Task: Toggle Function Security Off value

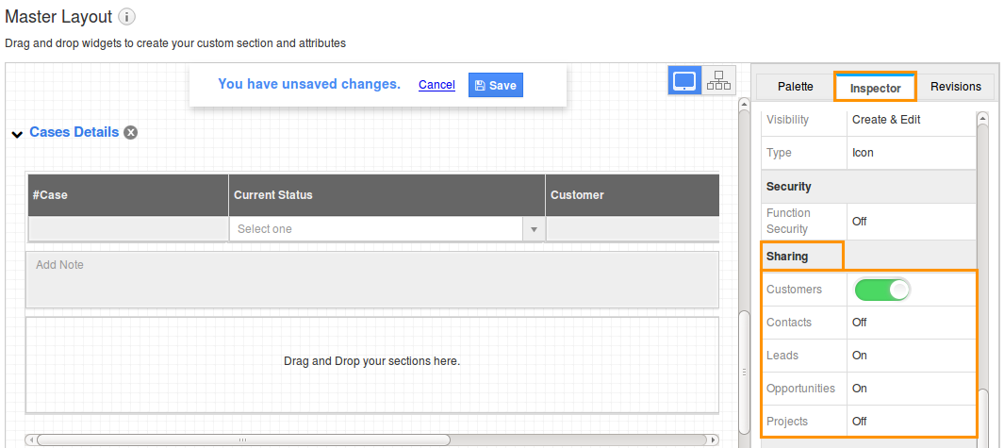Action: coord(859,221)
